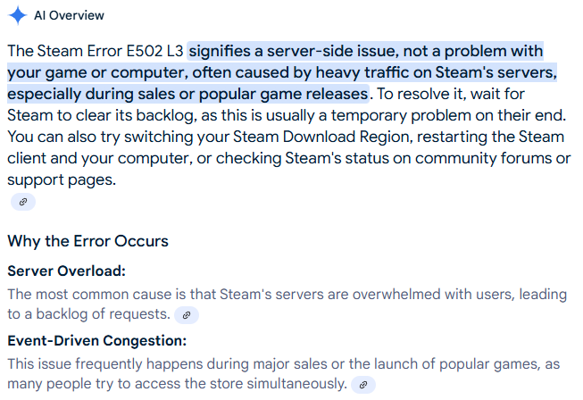Open source link icon after "store simultaneously"

[x=363, y=385]
